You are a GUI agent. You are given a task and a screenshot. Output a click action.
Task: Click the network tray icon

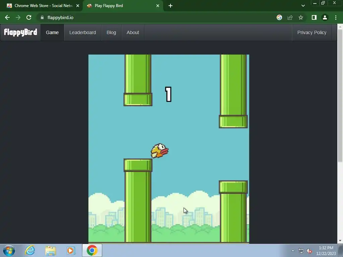301,251
